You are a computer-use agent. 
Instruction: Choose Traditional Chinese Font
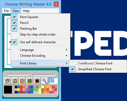coord(98,63)
